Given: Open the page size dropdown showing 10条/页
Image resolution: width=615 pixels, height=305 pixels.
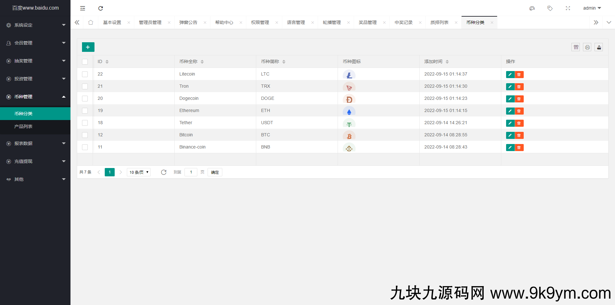Looking at the screenshot, I should click(138, 172).
